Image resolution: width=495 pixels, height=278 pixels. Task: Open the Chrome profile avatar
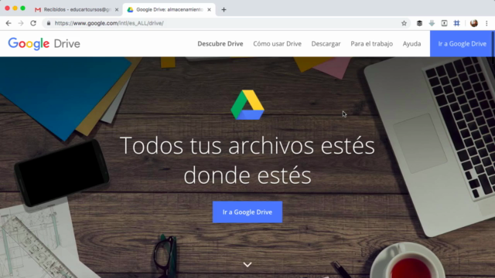coord(474,23)
